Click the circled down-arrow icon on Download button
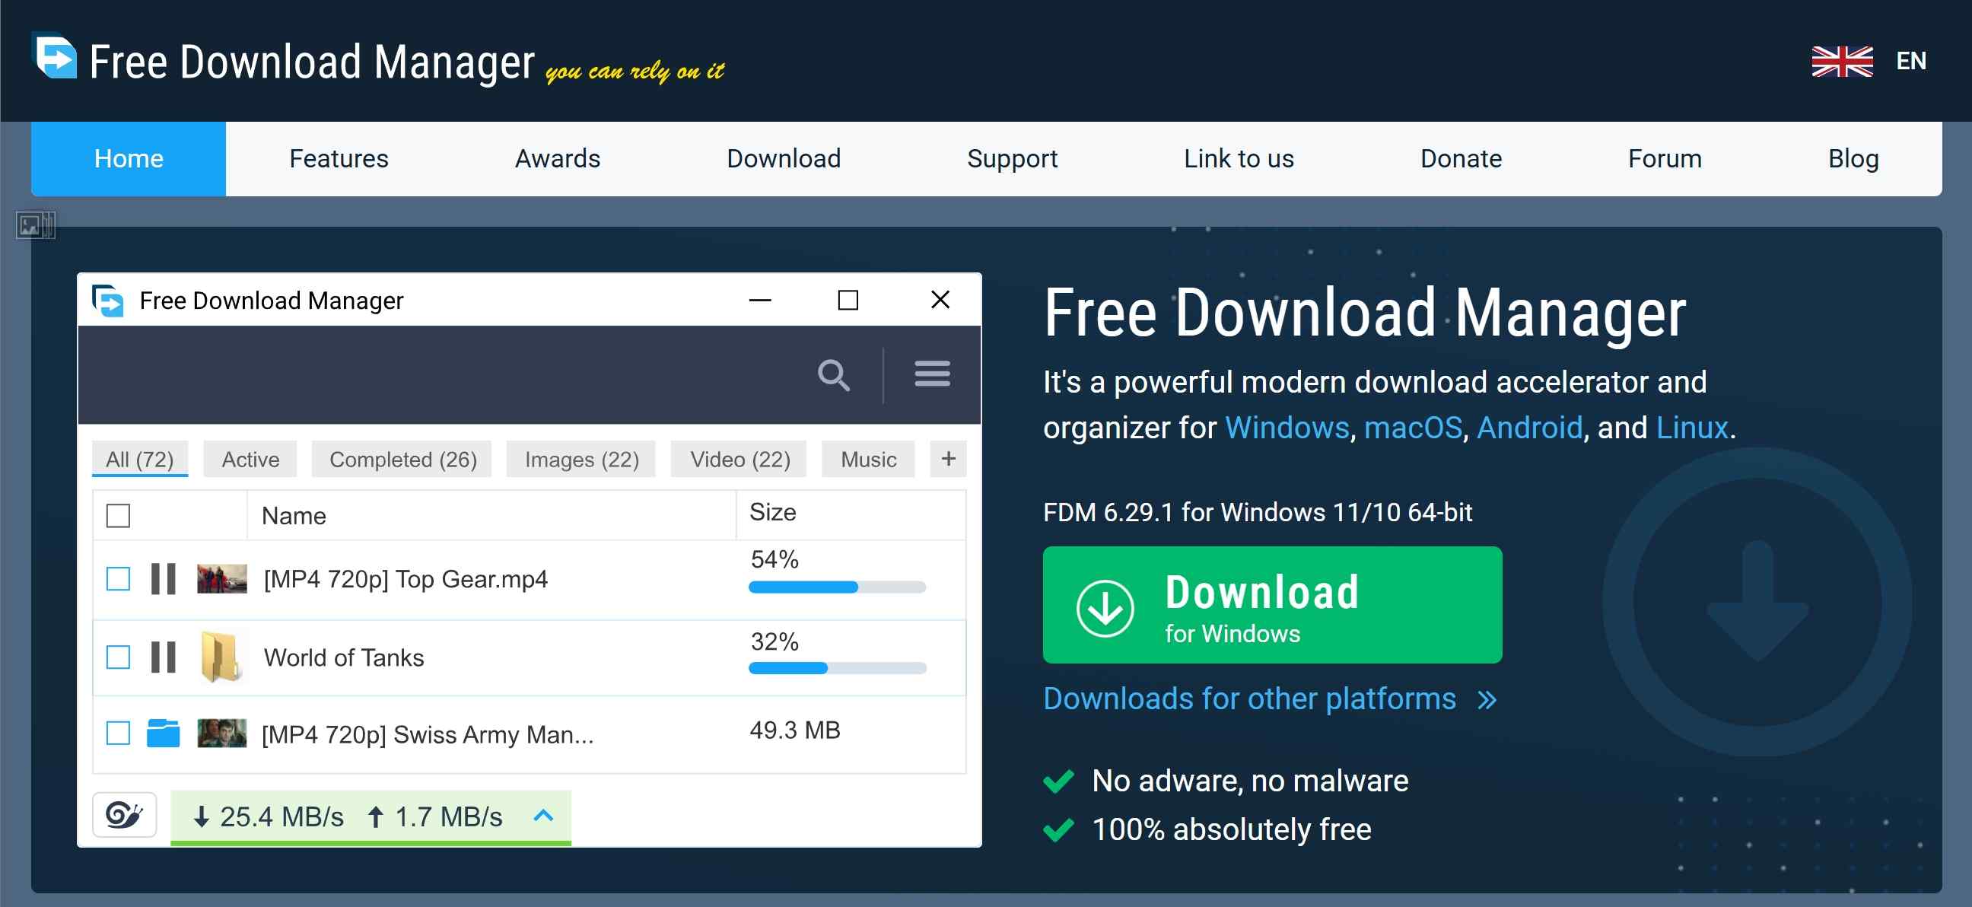Viewport: 1972px width, 907px height. pyautogui.click(x=1105, y=609)
